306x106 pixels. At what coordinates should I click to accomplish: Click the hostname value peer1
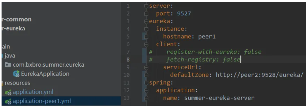tap(207, 37)
